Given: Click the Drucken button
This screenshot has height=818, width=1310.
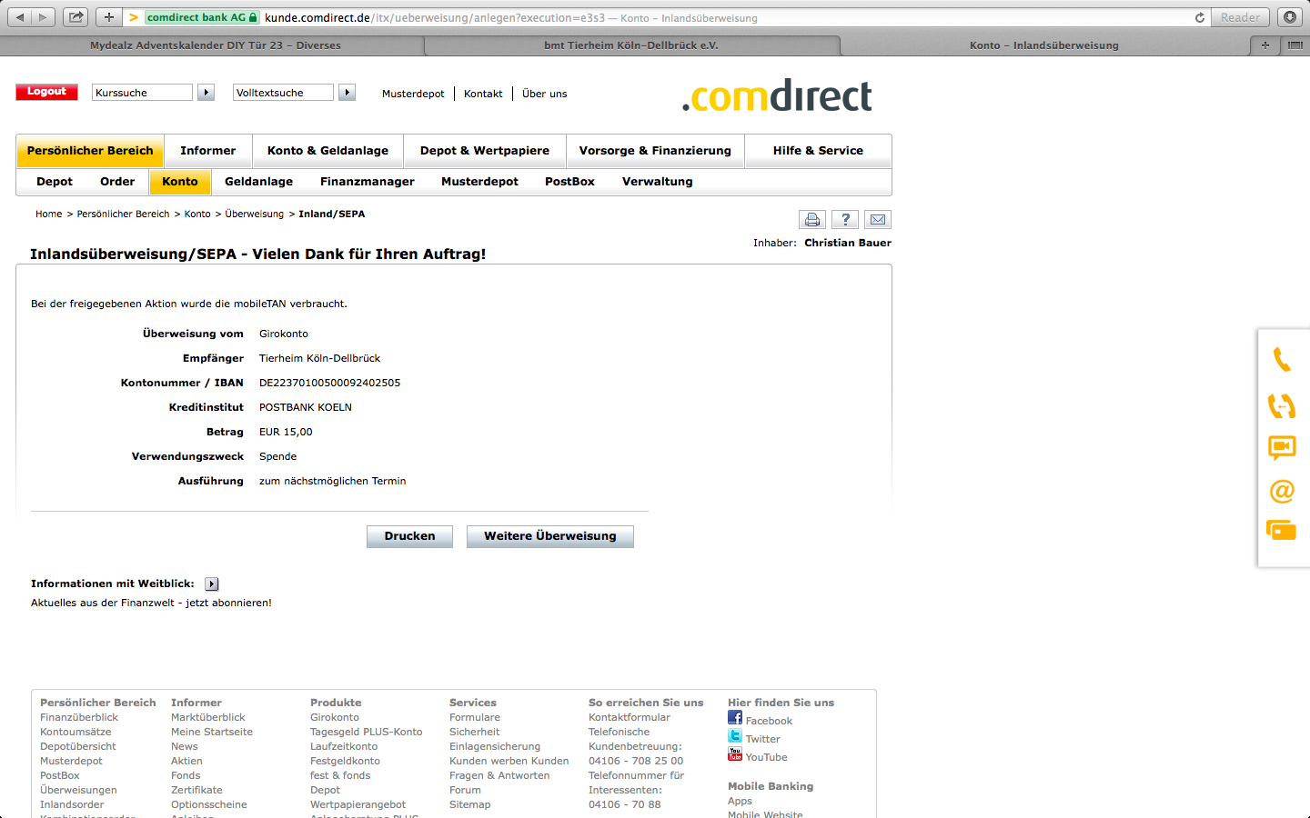Looking at the screenshot, I should click(409, 536).
